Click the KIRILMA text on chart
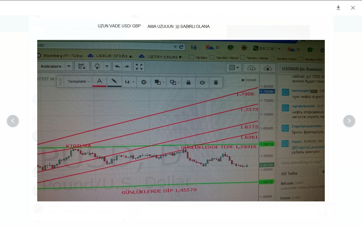Viewport: 362px width, 226px height. tap(79, 146)
